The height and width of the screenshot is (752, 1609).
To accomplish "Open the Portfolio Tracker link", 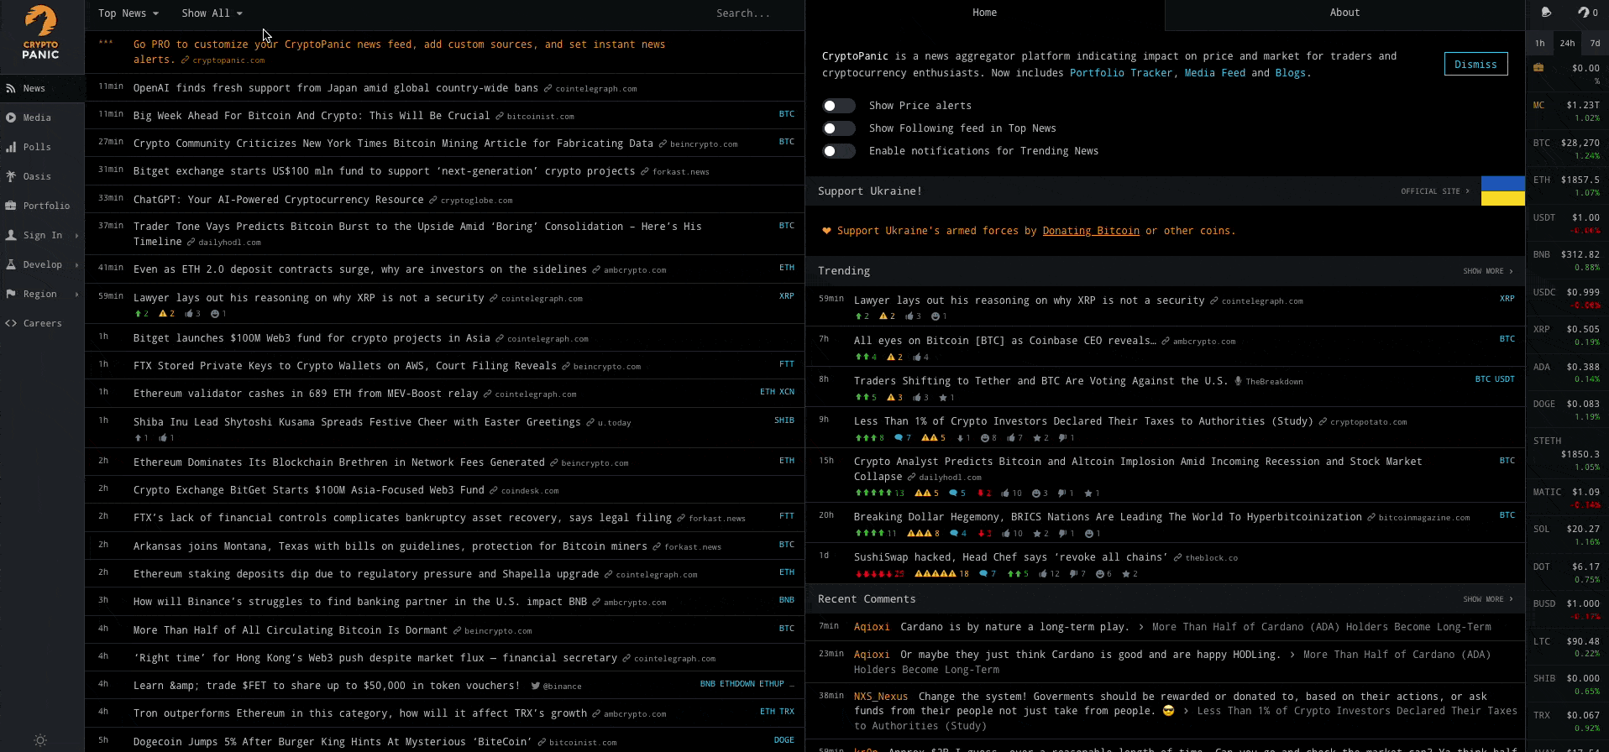I will pyautogui.click(x=1120, y=73).
